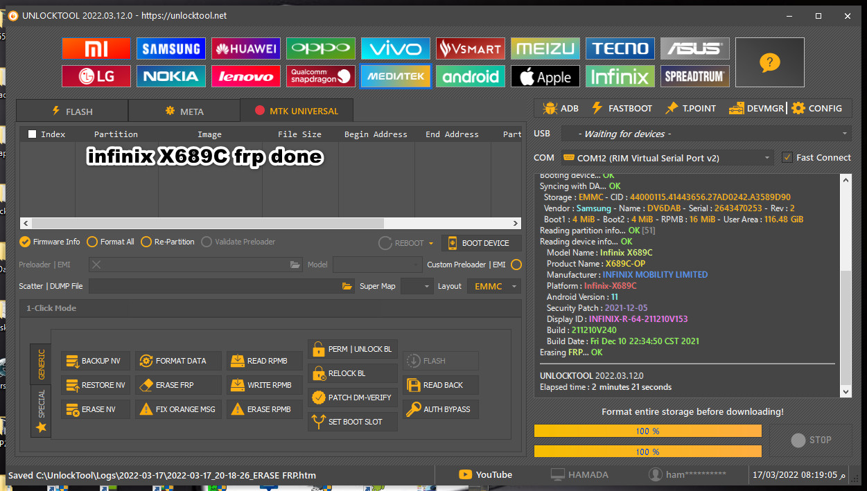Open the Android brand tile

(x=470, y=76)
